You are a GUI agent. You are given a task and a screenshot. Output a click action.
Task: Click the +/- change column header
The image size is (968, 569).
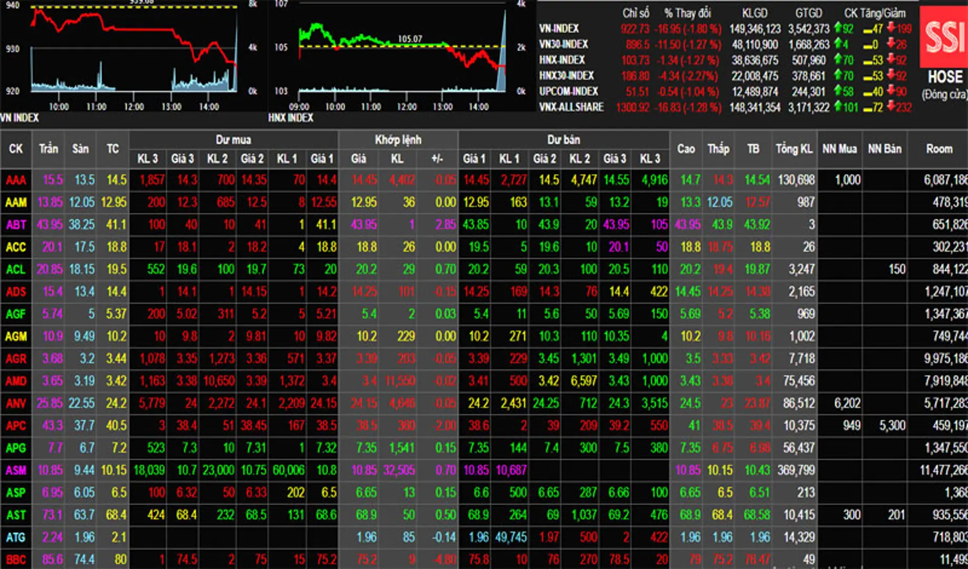(437, 159)
